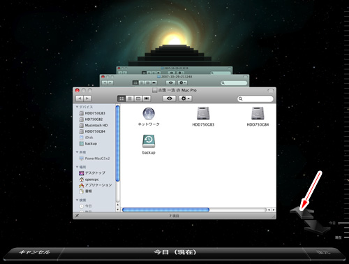Select Macintosh HD in the sidebar

pos(94,125)
